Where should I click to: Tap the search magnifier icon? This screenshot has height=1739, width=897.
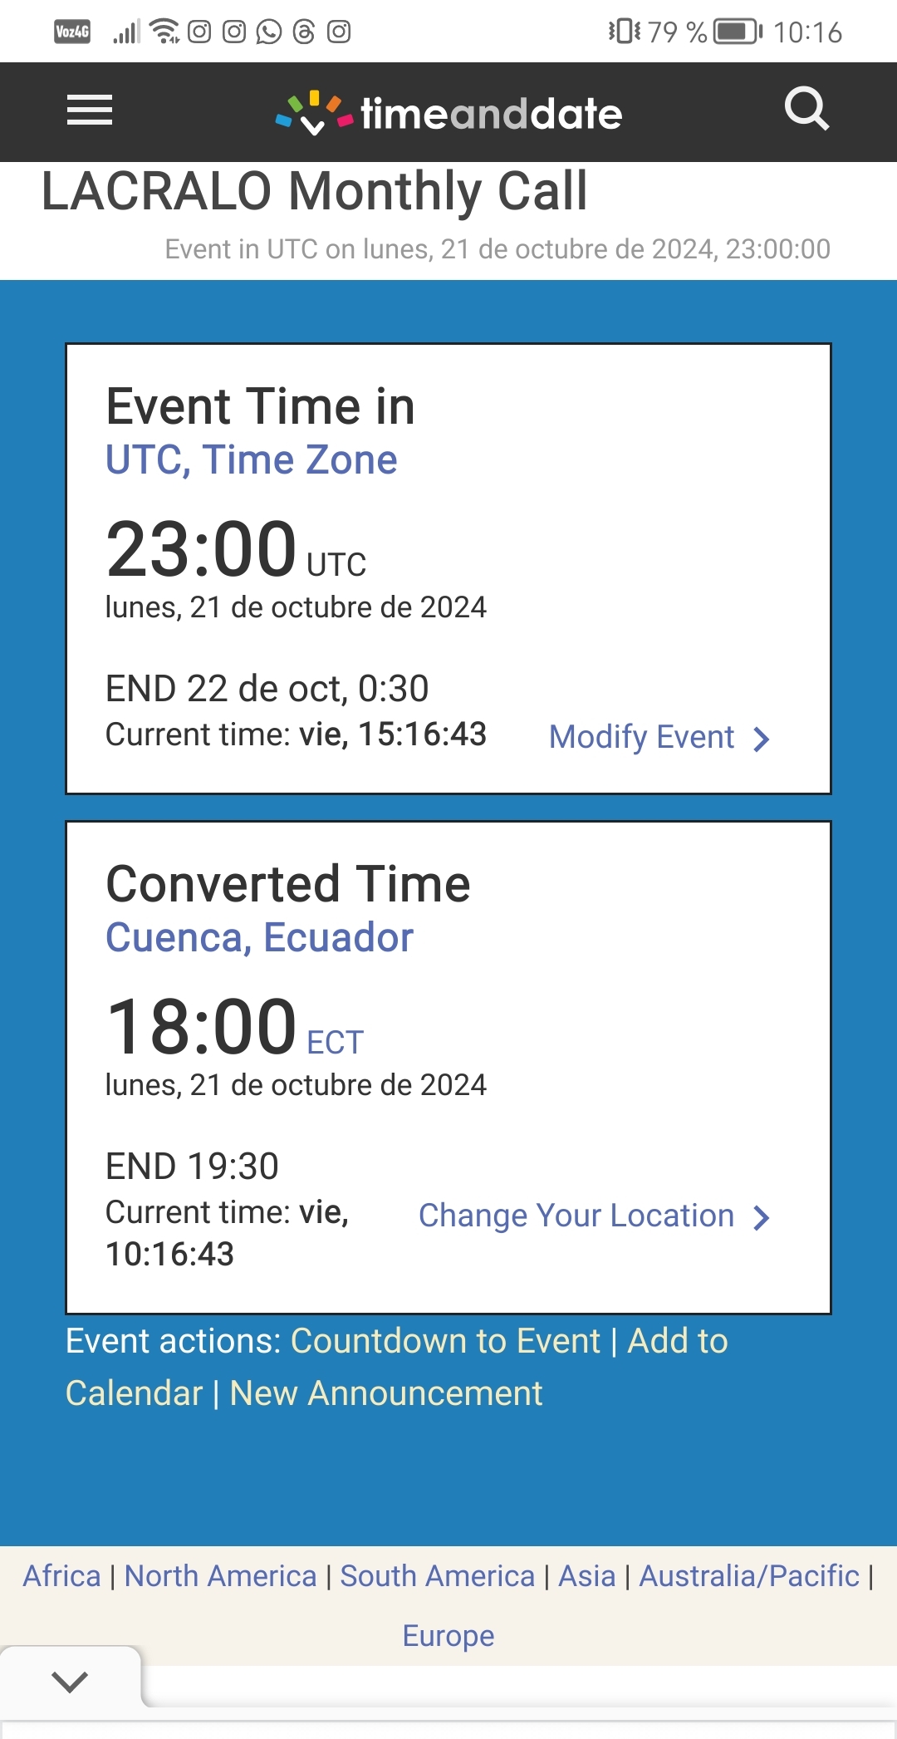(x=806, y=109)
